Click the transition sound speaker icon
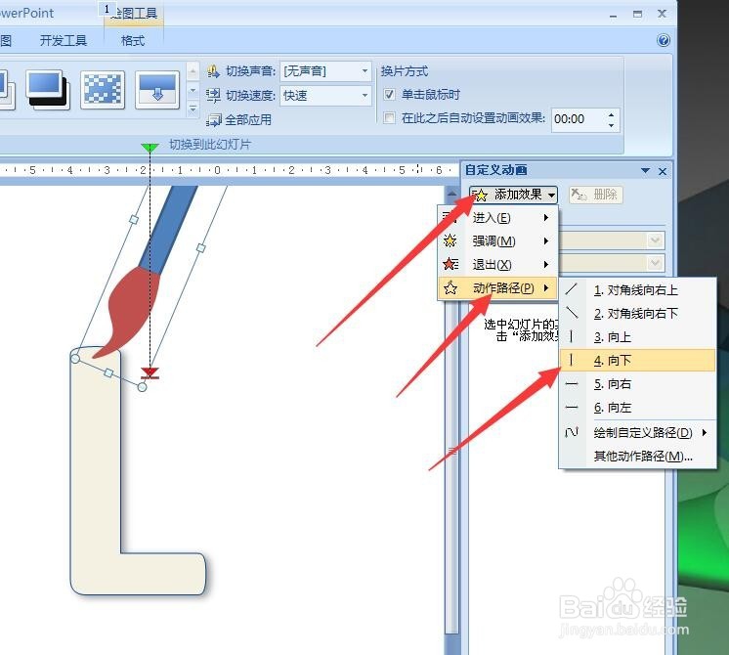 coord(213,71)
